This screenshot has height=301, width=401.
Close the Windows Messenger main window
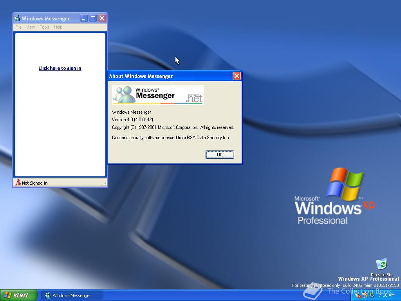(102, 18)
